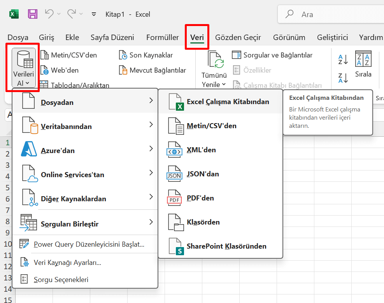Choose Metin/CSV'den in the submenu
The width and height of the screenshot is (384, 303).
[221, 126]
